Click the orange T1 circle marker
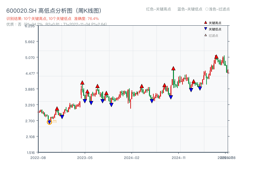This screenshot has width=253, height=190. click(x=49, y=122)
